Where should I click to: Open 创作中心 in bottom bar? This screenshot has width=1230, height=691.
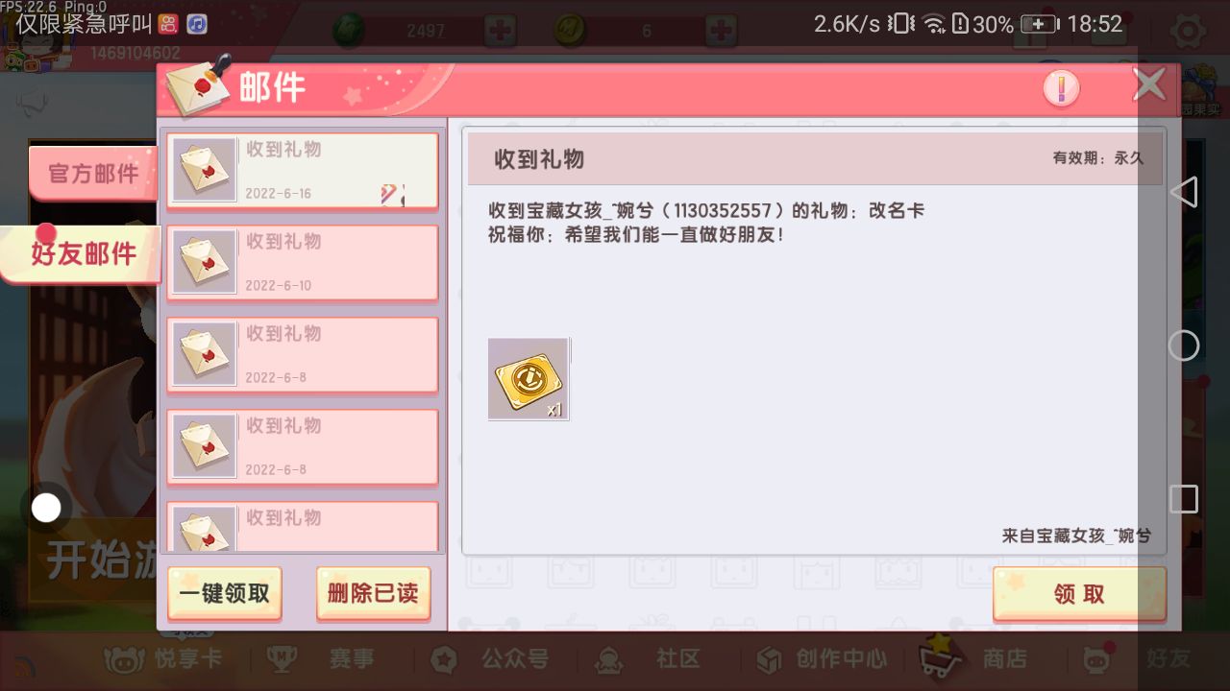point(822,658)
